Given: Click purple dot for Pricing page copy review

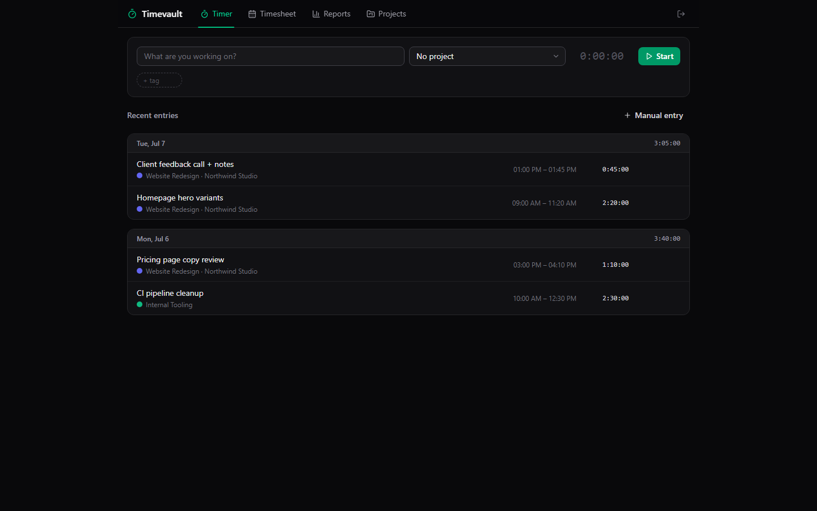Looking at the screenshot, I should click(140, 271).
